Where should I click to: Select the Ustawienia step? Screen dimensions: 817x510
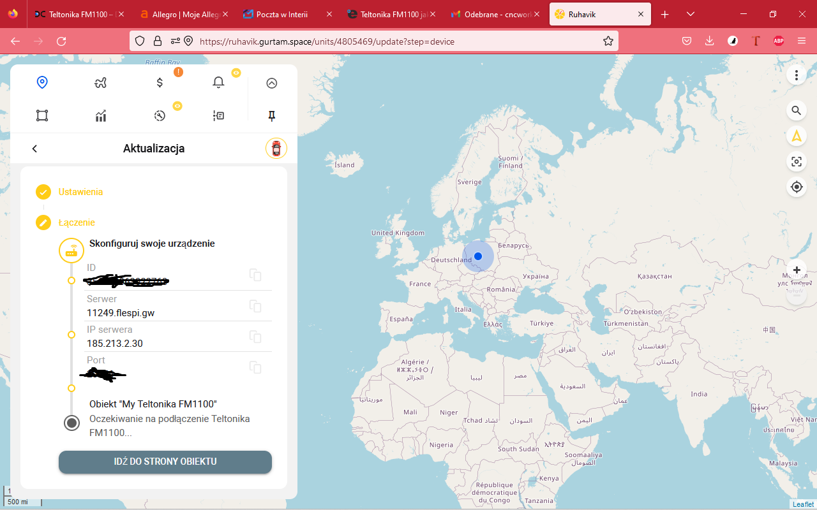[80, 192]
